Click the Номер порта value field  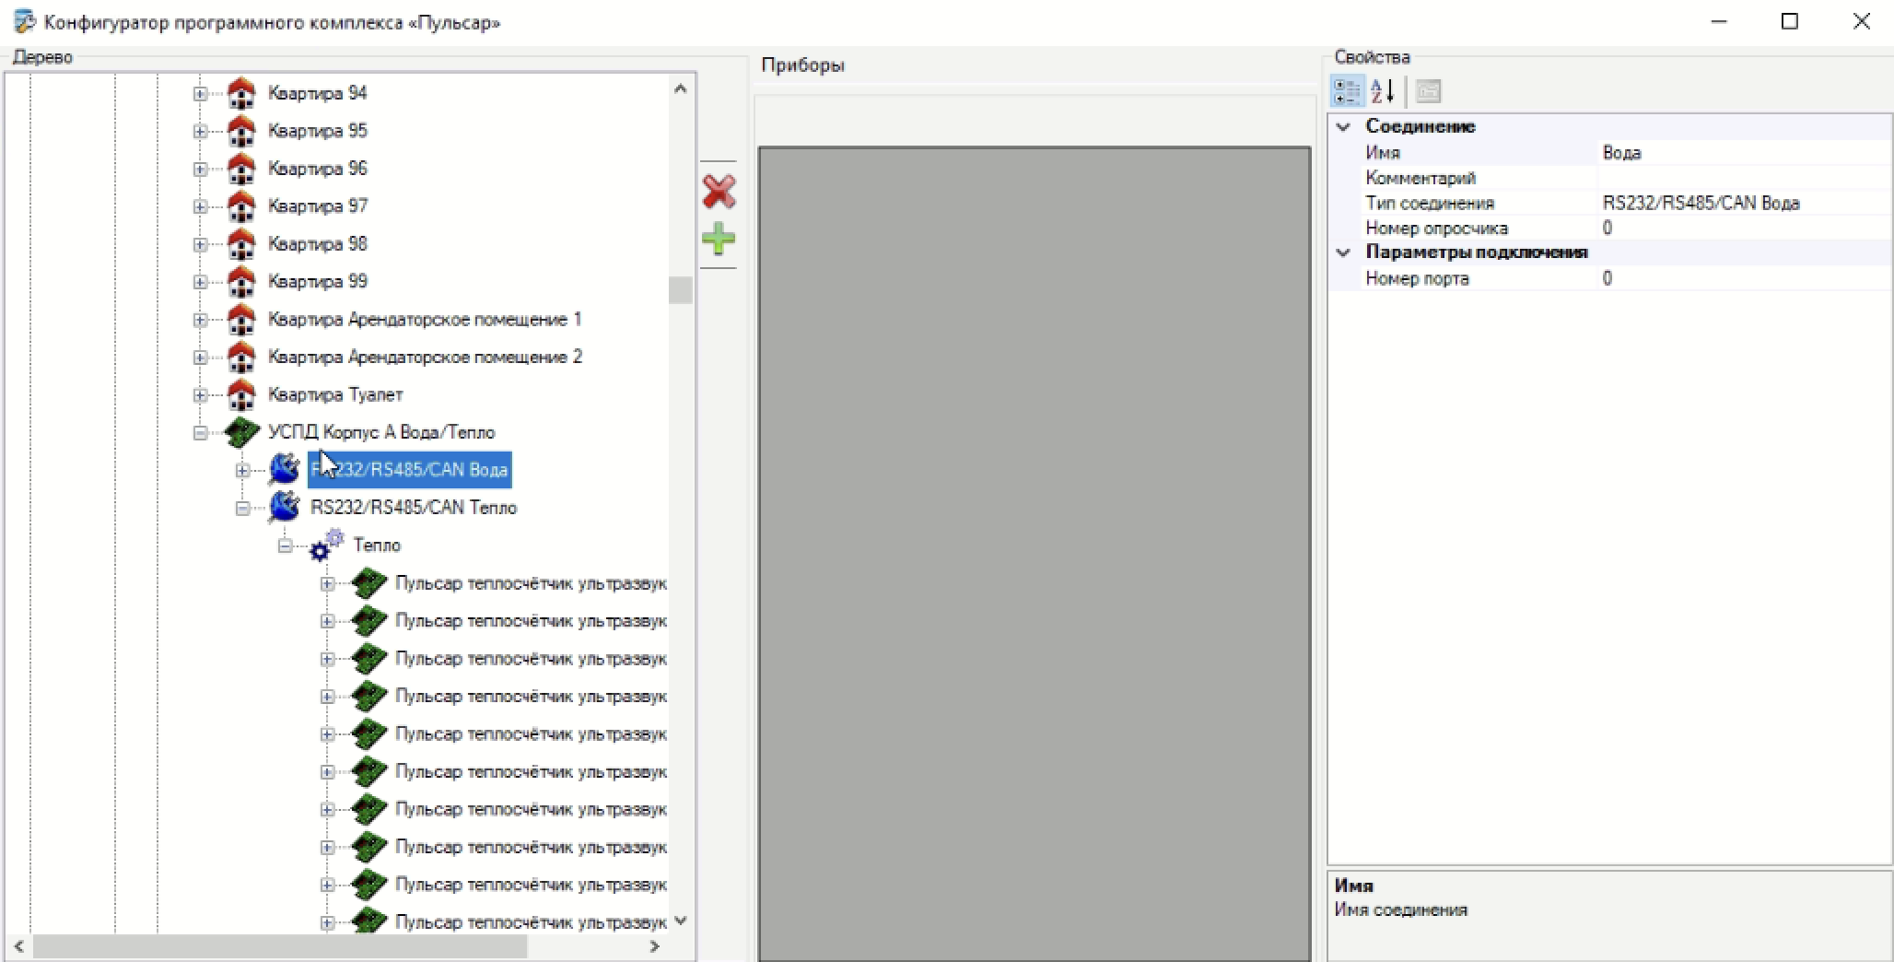(1741, 279)
